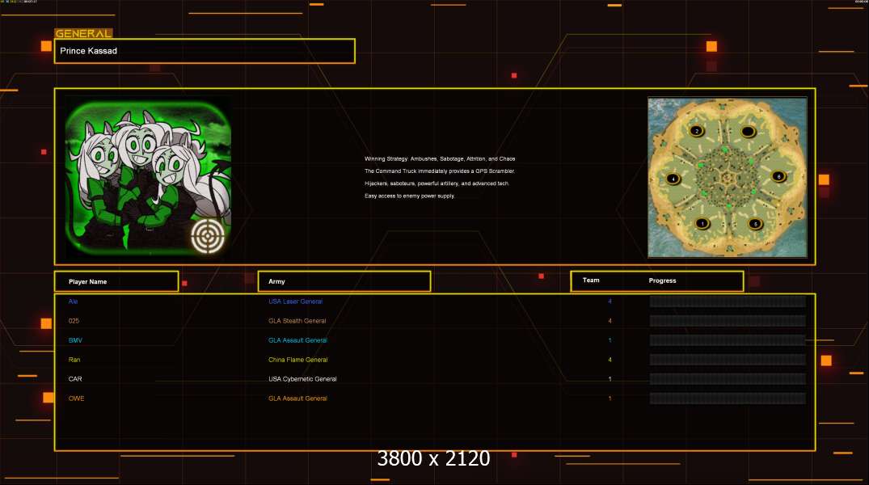This screenshot has width=869, height=485.
Task: Click GLA Stealth General army entry
Action: pos(297,321)
